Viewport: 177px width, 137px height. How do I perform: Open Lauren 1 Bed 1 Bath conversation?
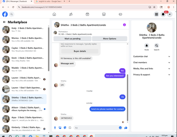point(24,89)
